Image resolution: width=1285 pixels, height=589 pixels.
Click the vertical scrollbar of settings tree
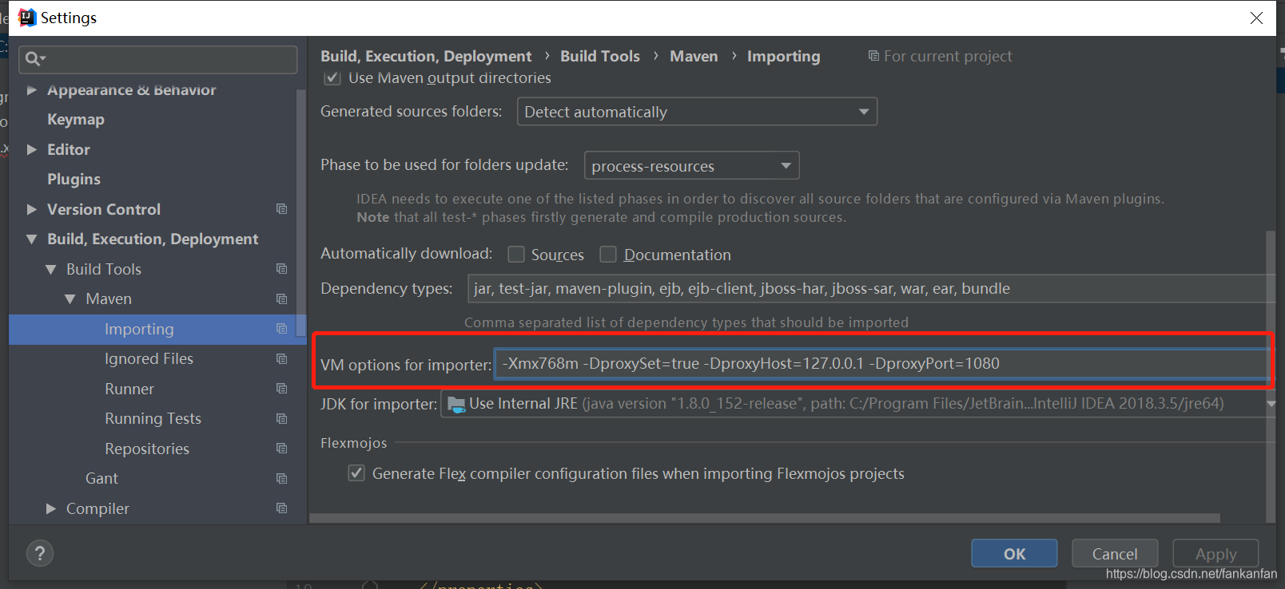pos(301,211)
